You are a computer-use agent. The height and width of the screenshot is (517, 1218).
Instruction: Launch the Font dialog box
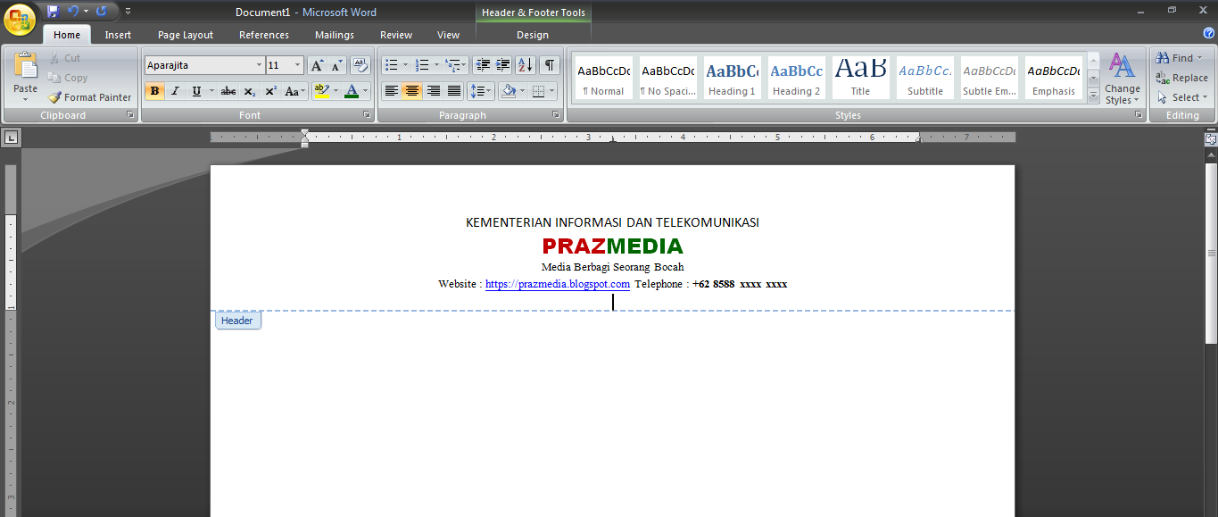pyautogui.click(x=367, y=115)
